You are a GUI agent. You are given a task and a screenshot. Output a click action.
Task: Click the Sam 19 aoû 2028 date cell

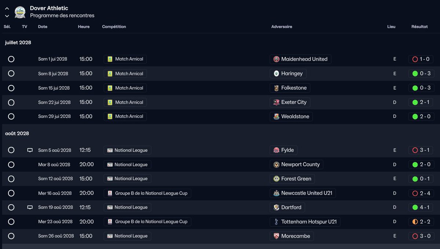point(55,207)
